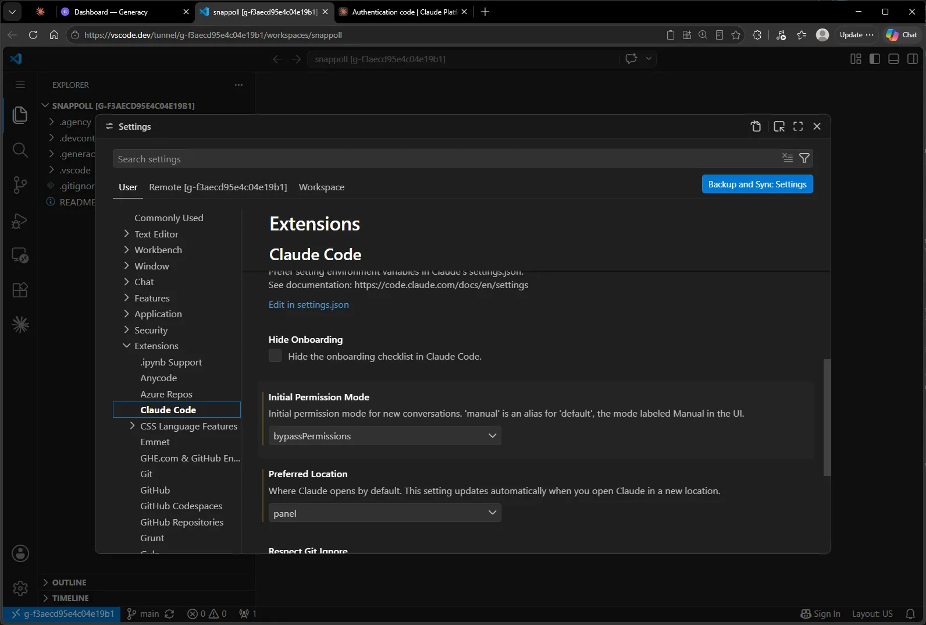Screen dimensions: 926x625
Task: Switch to User settings tab
Action: [128, 187]
